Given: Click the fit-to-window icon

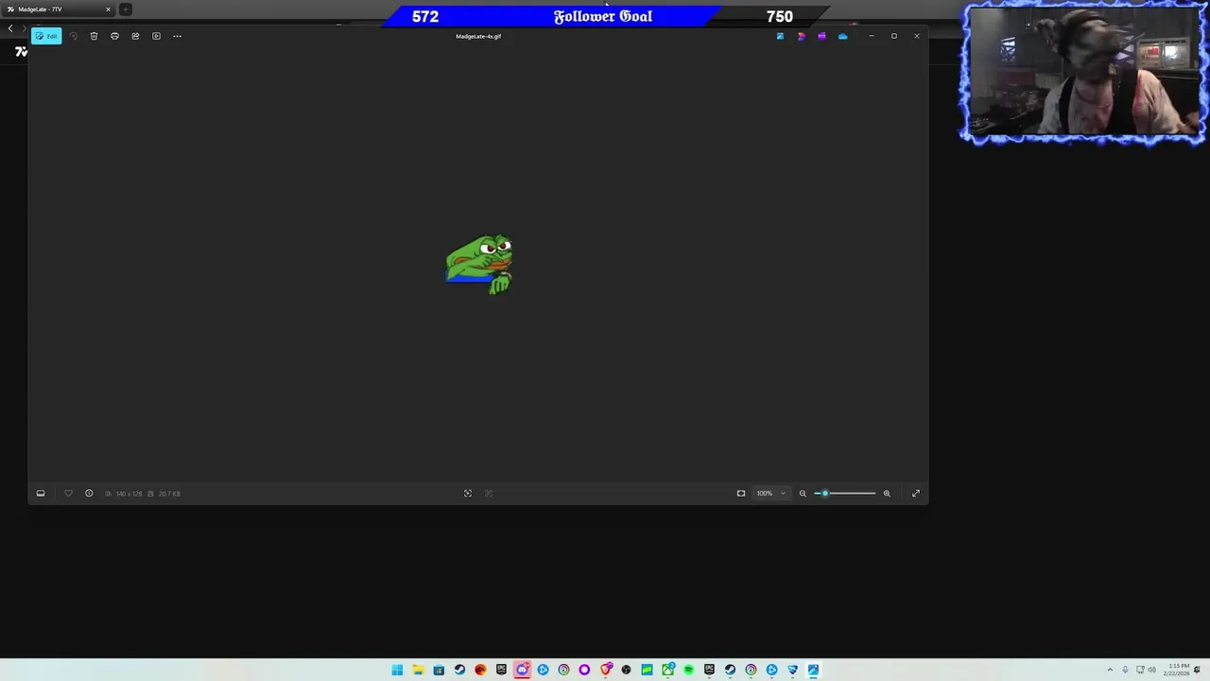Looking at the screenshot, I should [x=741, y=493].
